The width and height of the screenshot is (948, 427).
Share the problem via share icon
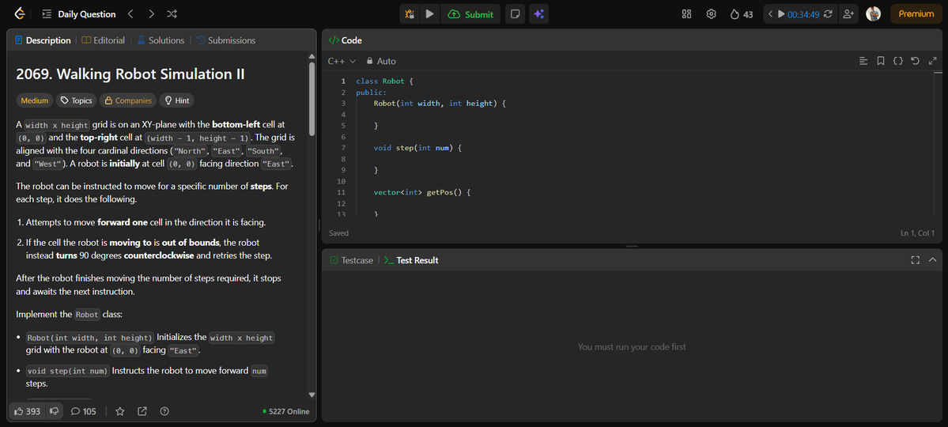click(x=142, y=411)
